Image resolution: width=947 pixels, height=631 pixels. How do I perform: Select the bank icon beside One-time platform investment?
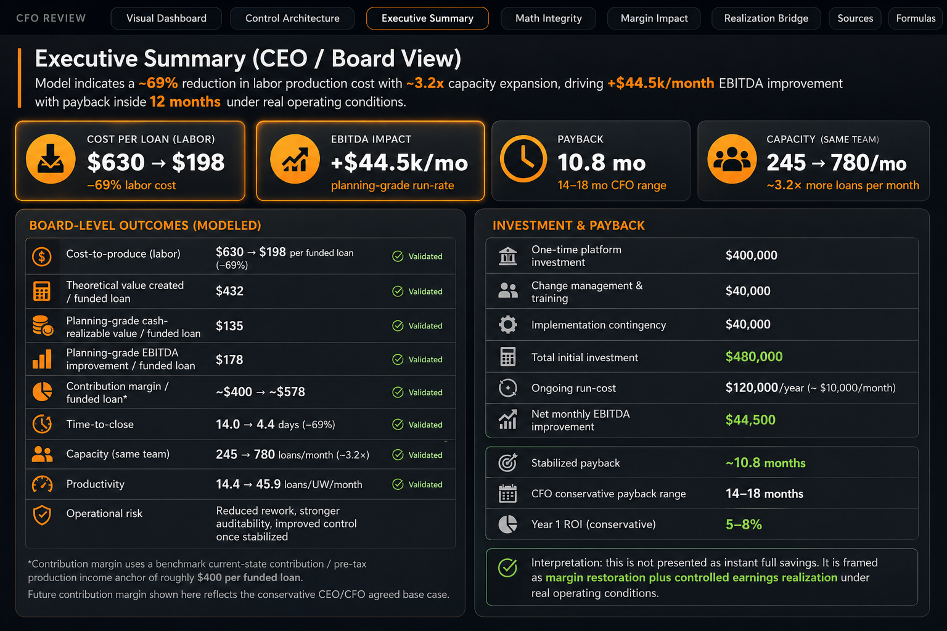(507, 255)
